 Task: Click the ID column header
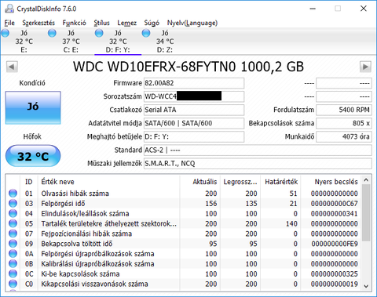point(29,182)
